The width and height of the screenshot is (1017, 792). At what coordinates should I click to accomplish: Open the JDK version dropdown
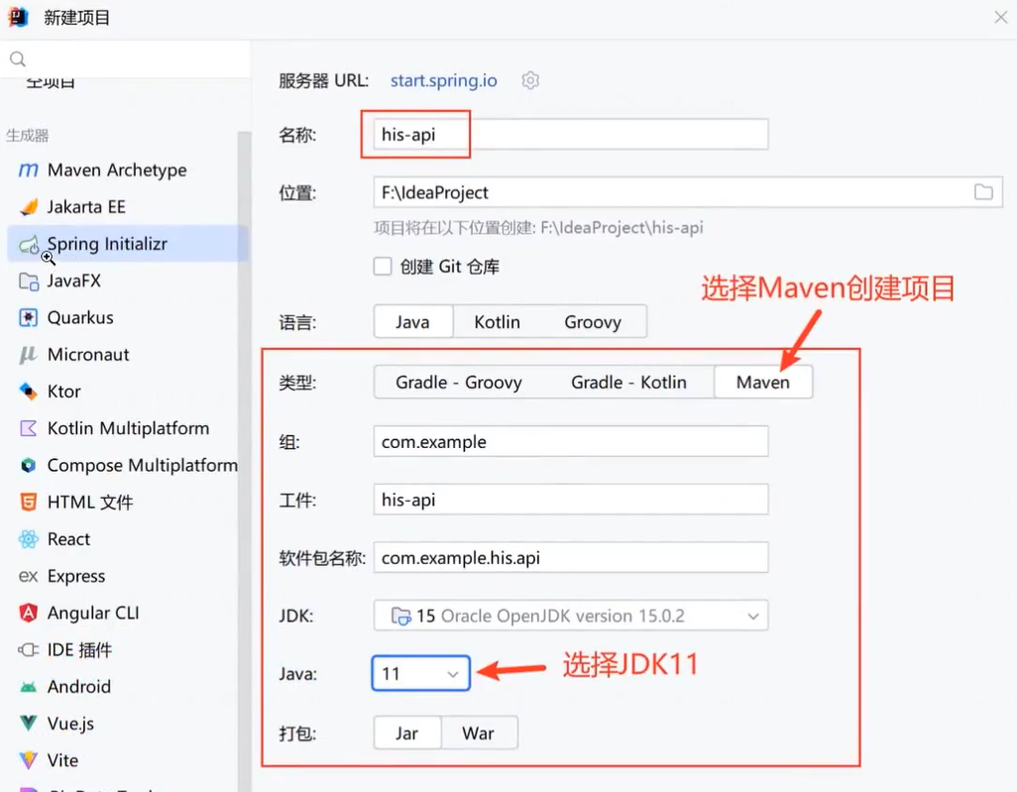pos(571,616)
